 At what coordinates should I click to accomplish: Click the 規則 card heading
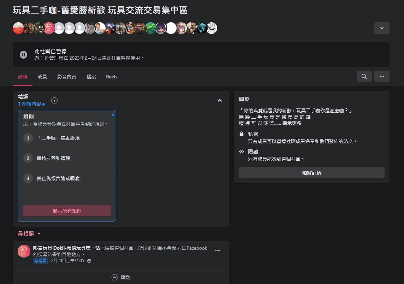(29, 117)
